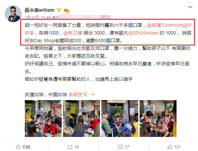Open the fourth photo thumbnail
Screen dimensions: 198x151
(158, 119)
